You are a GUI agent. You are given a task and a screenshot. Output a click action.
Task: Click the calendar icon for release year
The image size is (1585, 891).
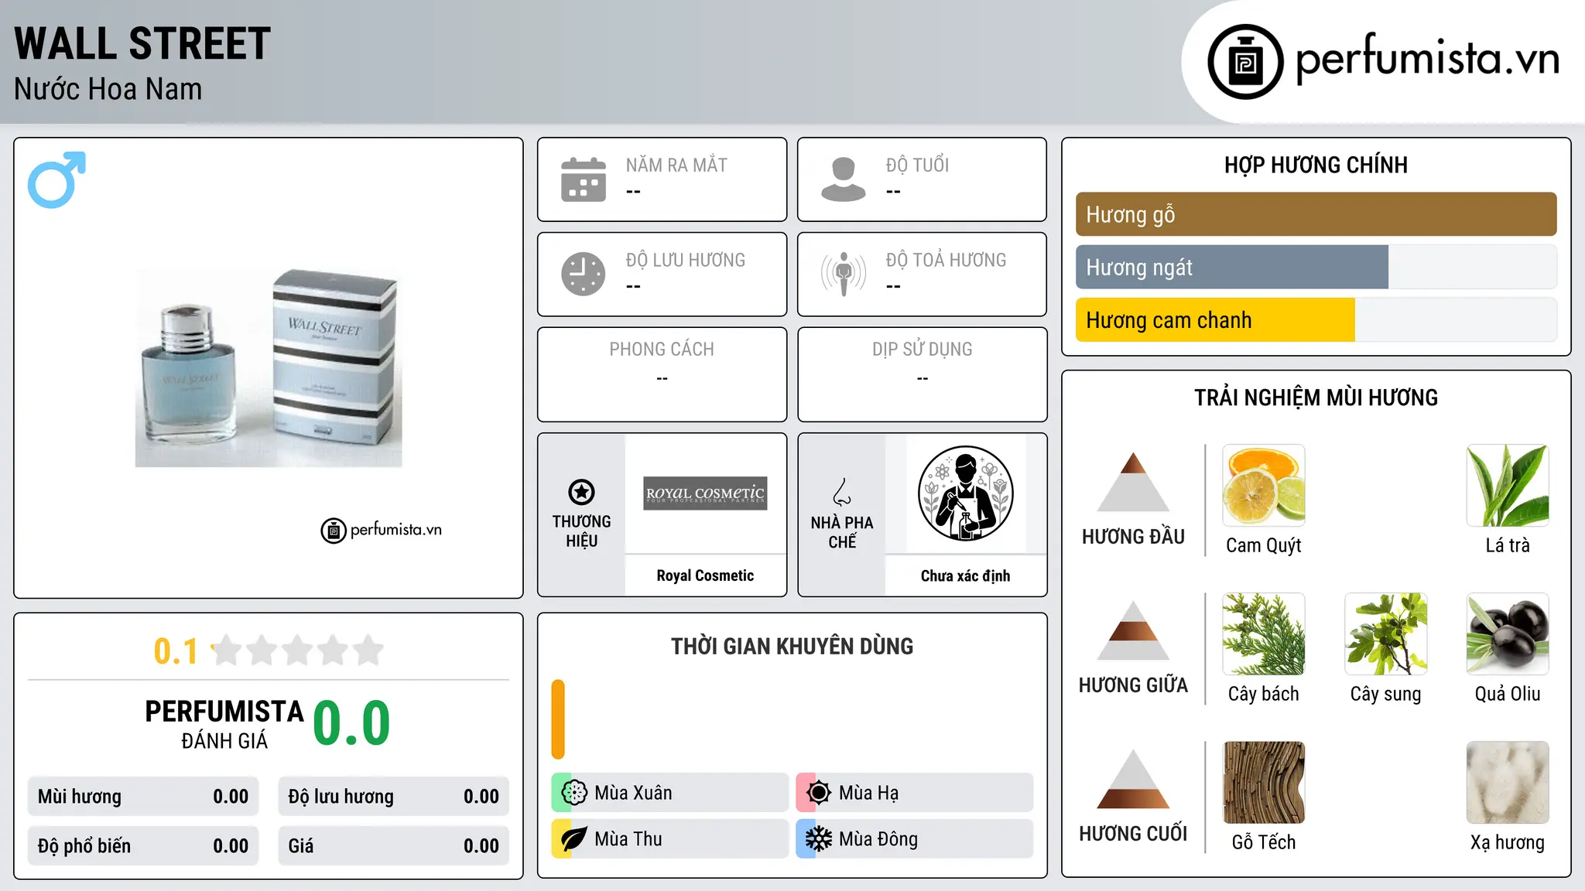click(x=584, y=179)
